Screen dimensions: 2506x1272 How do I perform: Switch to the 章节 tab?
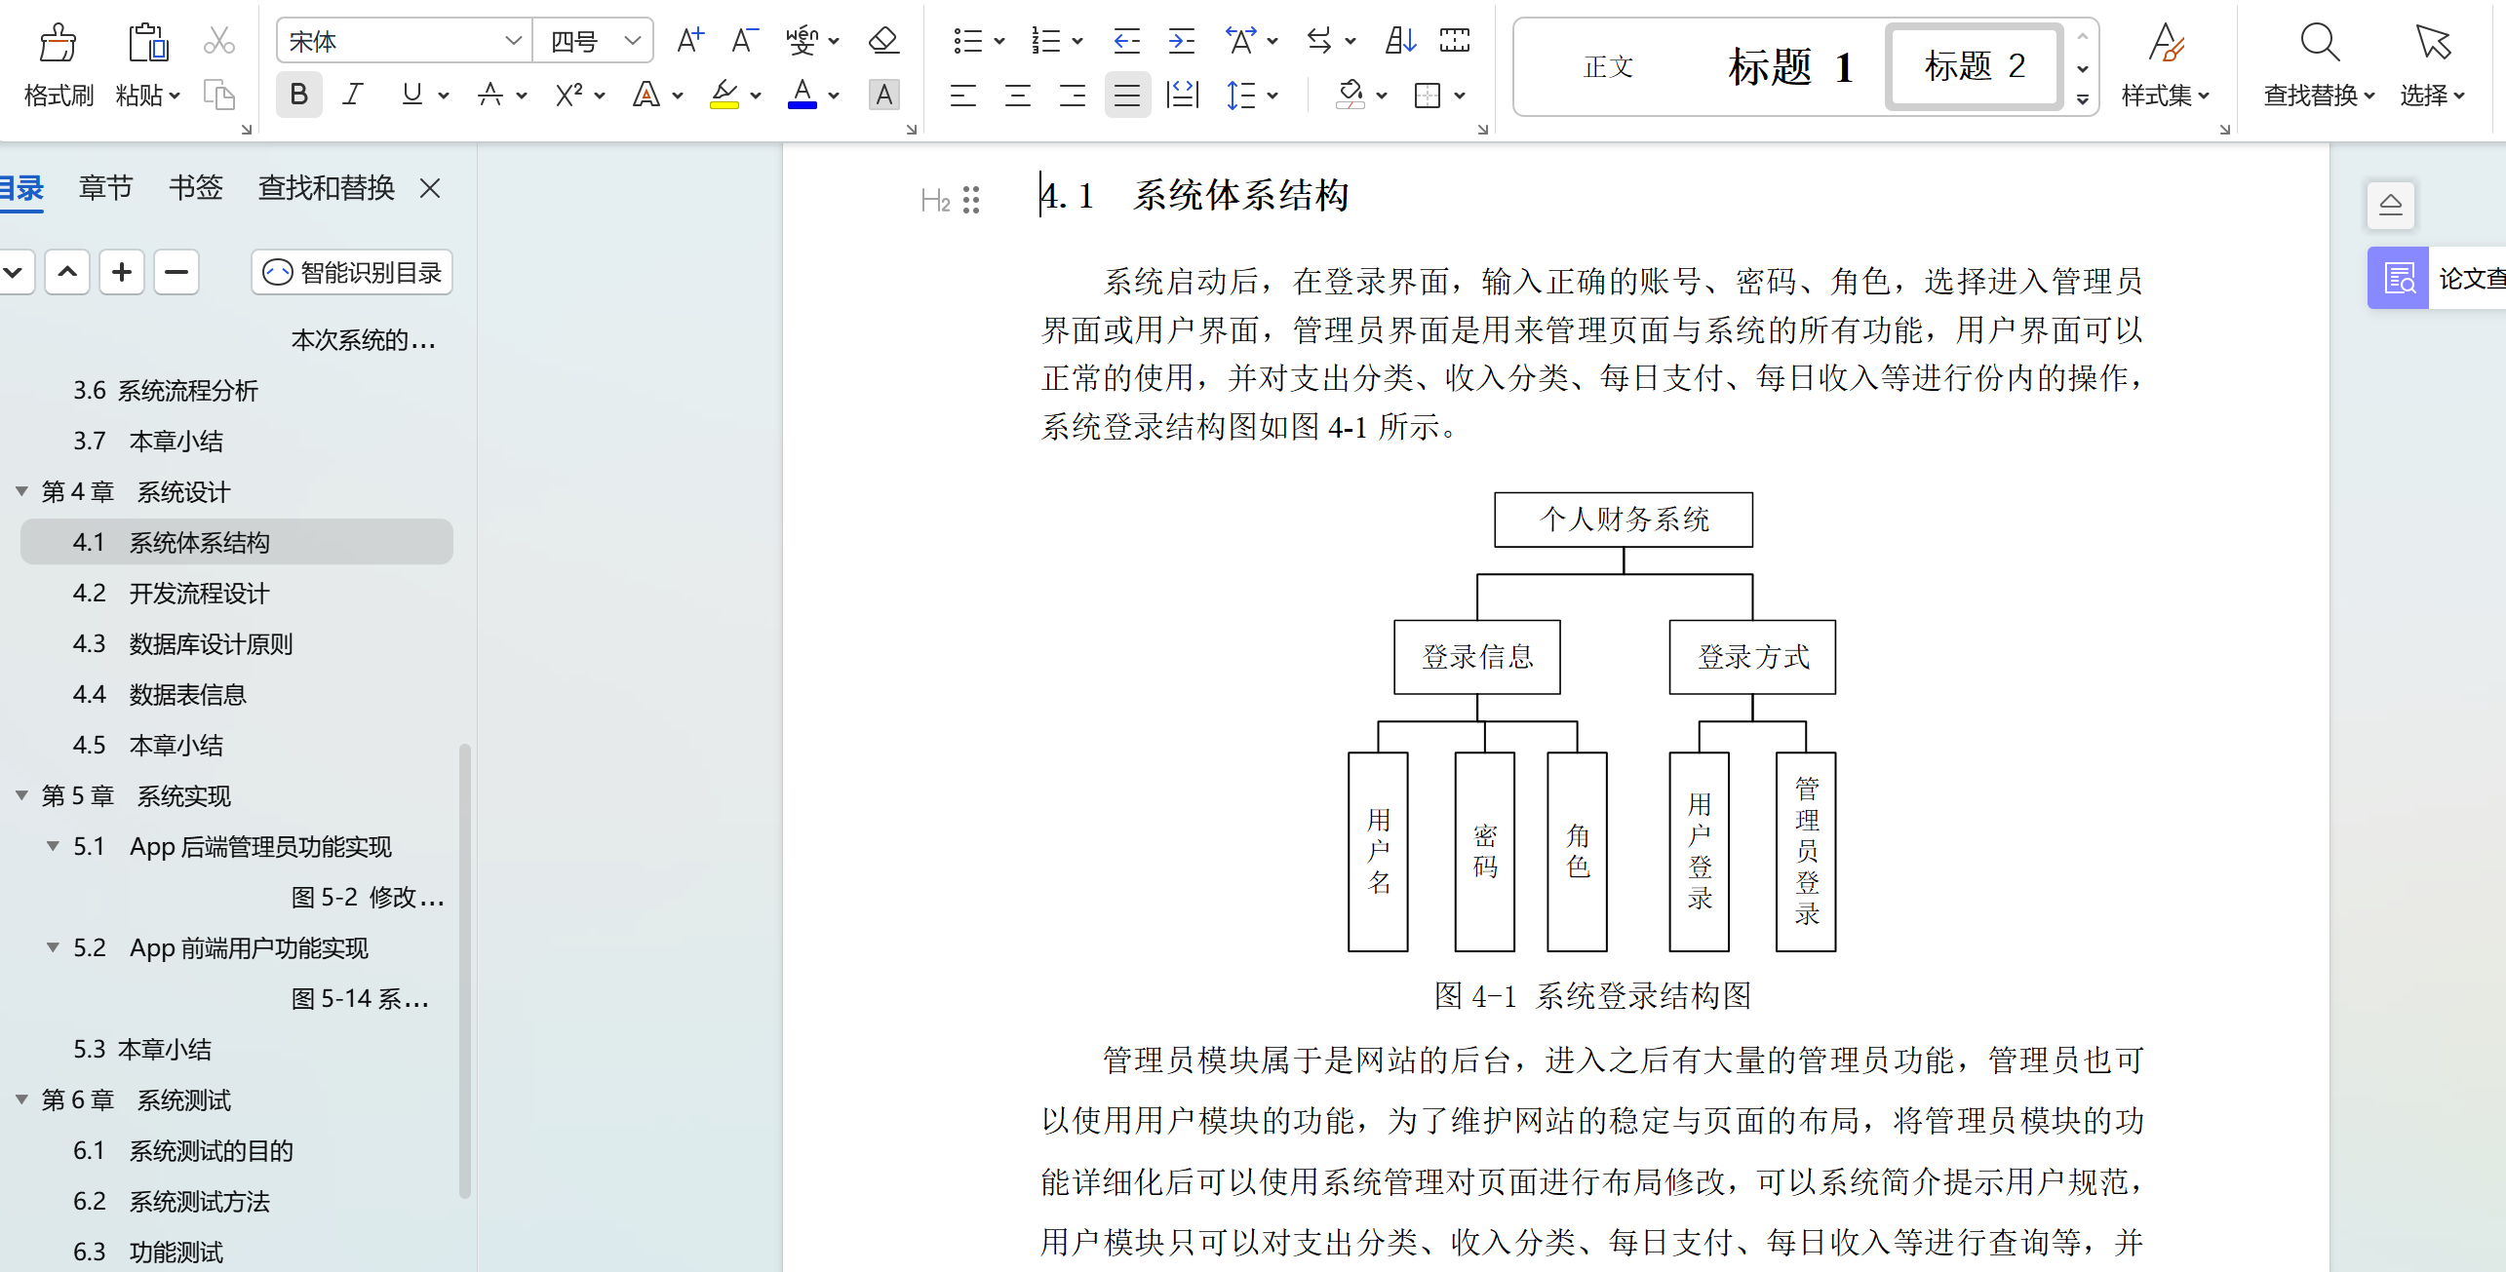pyautogui.click(x=105, y=187)
